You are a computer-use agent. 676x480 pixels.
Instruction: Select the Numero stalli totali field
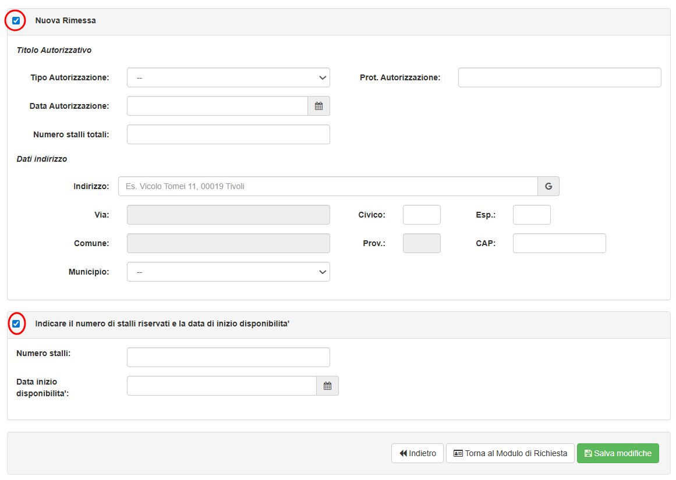(228, 134)
